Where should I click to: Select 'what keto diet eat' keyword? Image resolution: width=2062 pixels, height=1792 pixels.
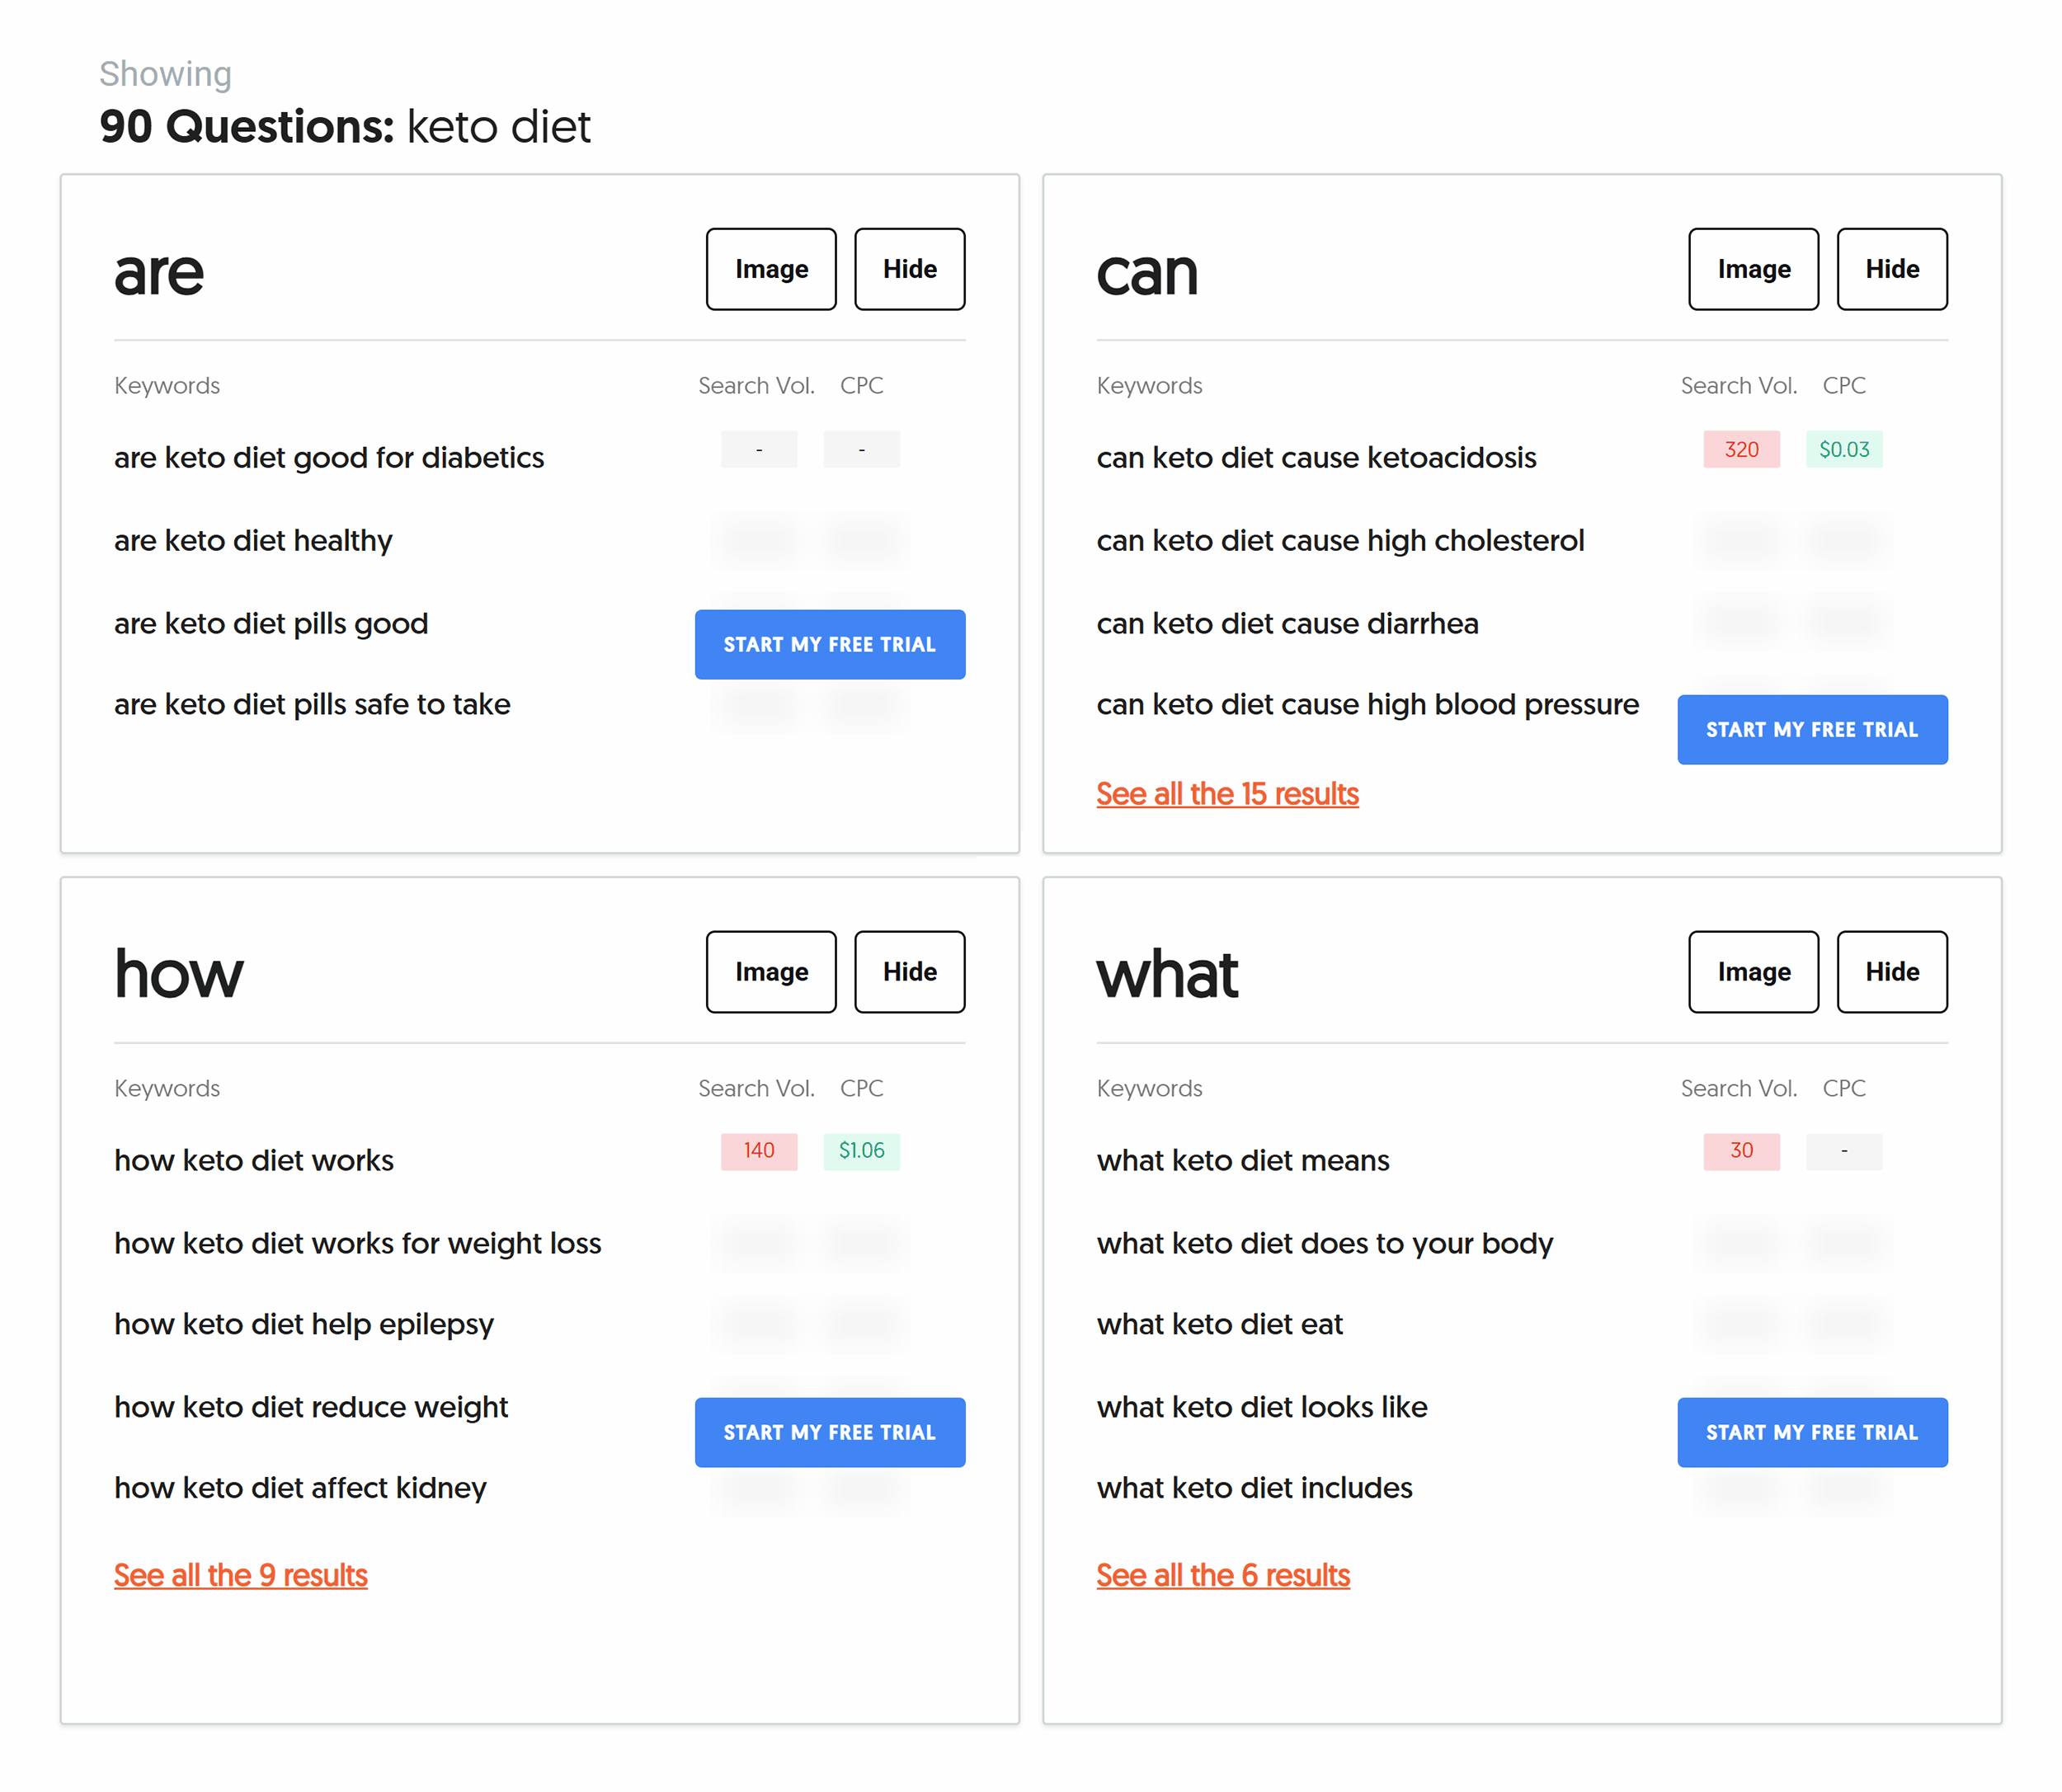(1220, 1324)
